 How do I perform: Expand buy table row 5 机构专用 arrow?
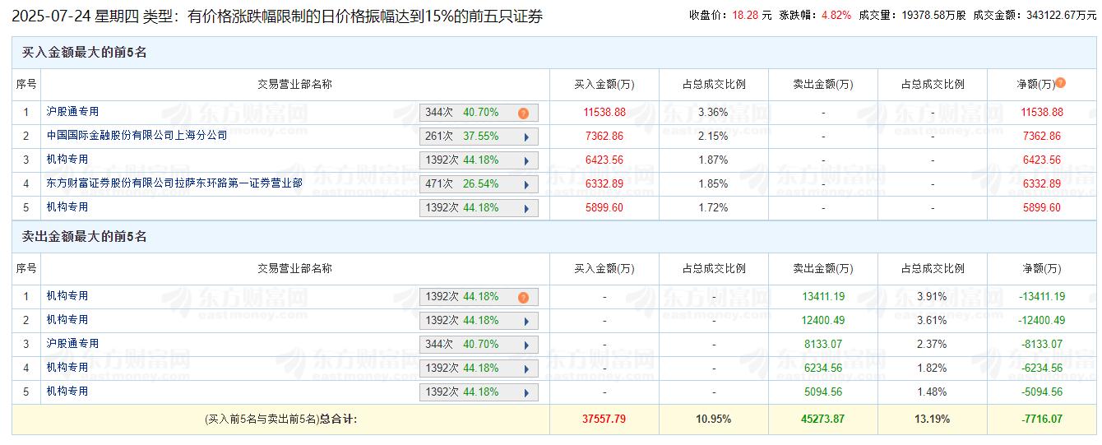pyautogui.click(x=526, y=209)
